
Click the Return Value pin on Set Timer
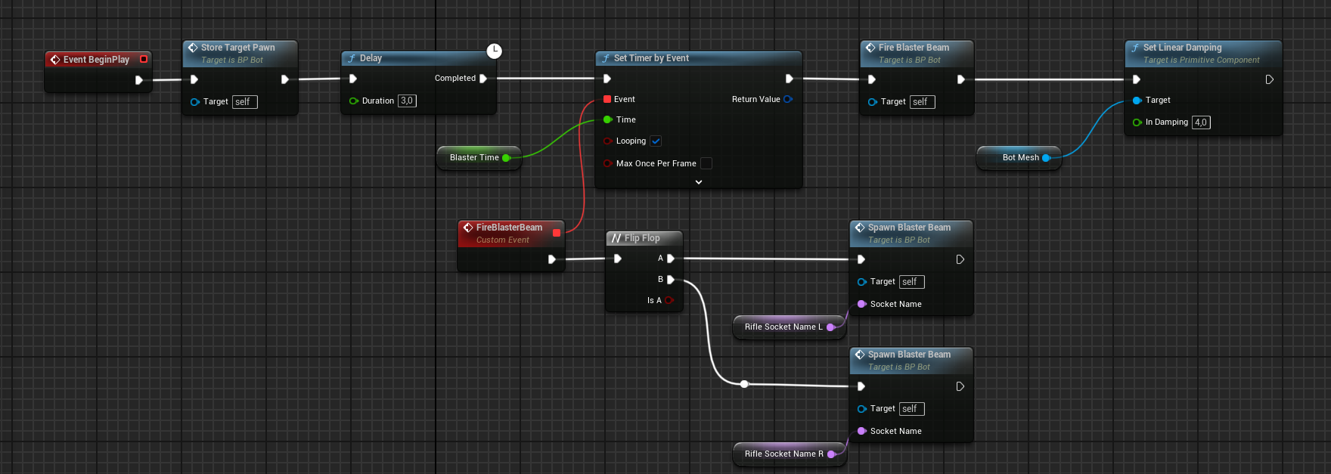[x=788, y=99]
